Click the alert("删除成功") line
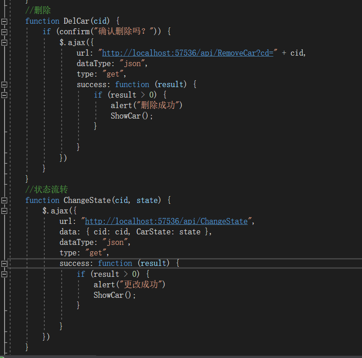Image resolution: width=362 pixels, height=358 pixels. click(x=147, y=105)
